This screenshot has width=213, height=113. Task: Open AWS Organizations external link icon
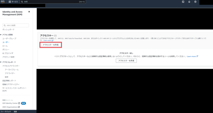click(19, 107)
